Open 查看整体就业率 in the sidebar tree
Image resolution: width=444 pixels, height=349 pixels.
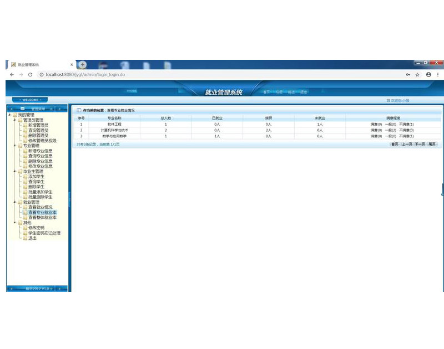[x=42, y=218]
